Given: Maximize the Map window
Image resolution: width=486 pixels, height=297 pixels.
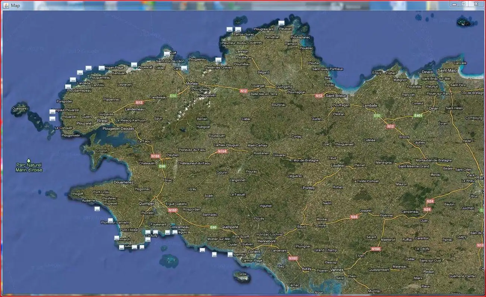Looking at the screenshot, I should 464,4.
